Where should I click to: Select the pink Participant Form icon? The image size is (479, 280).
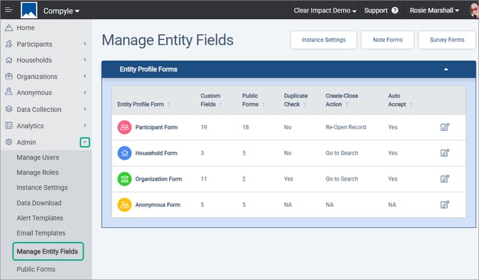coord(125,127)
